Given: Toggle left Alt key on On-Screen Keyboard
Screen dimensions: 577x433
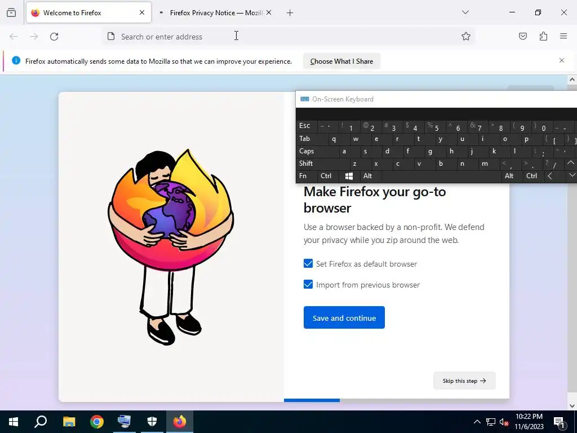Looking at the screenshot, I should click(370, 176).
